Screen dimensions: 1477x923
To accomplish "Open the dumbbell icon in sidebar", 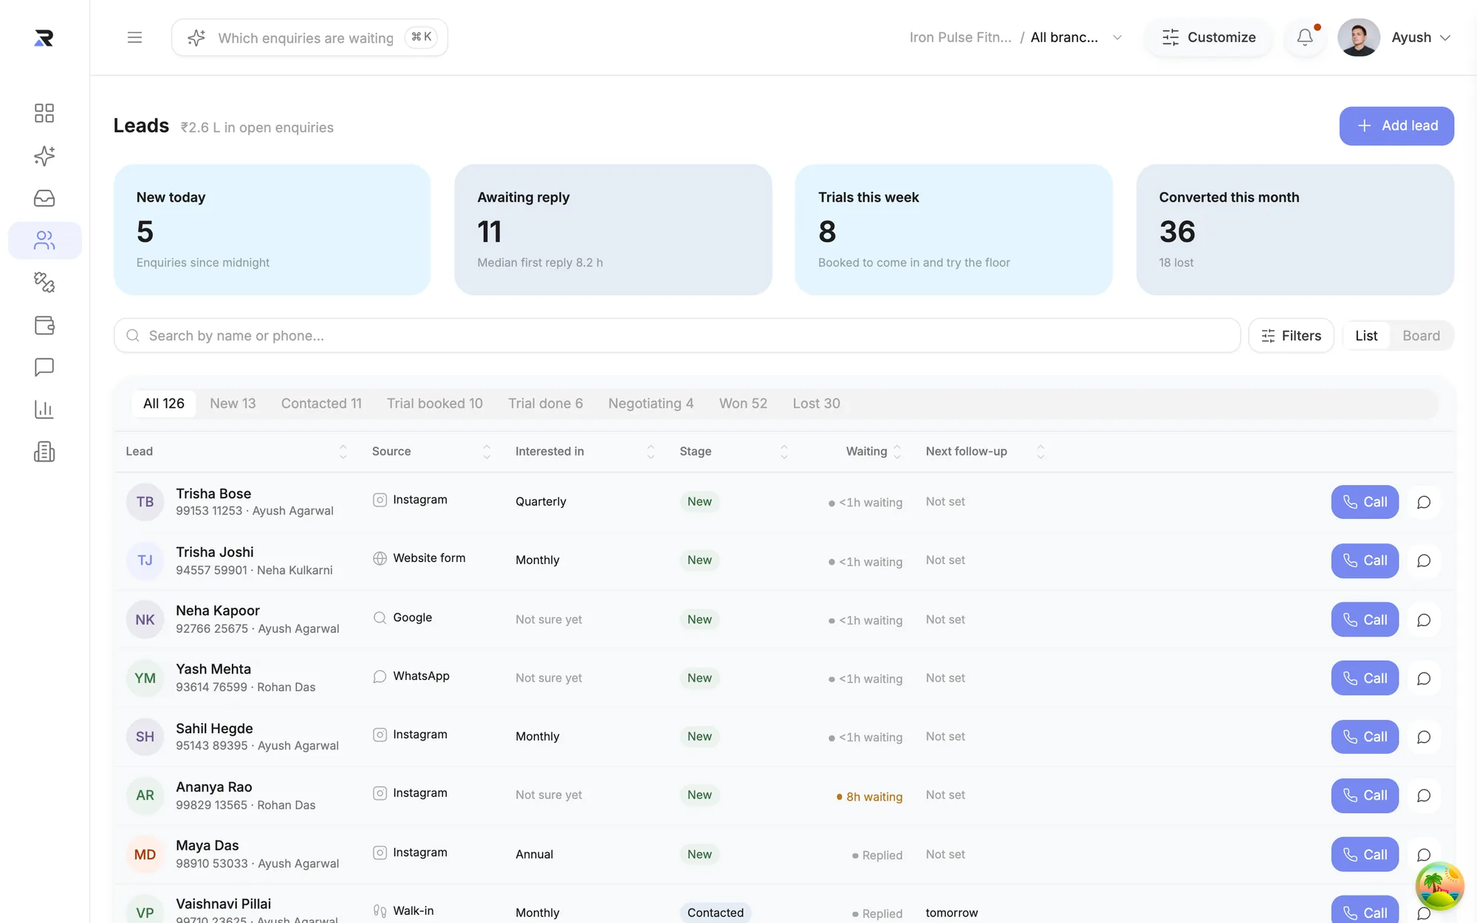I will tap(44, 283).
